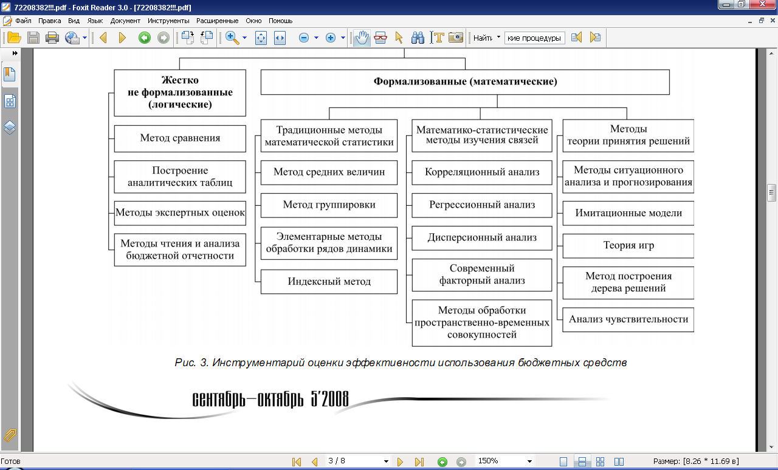Open the layers panel in the sidebar

pyautogui.click(x=10, y=128)
